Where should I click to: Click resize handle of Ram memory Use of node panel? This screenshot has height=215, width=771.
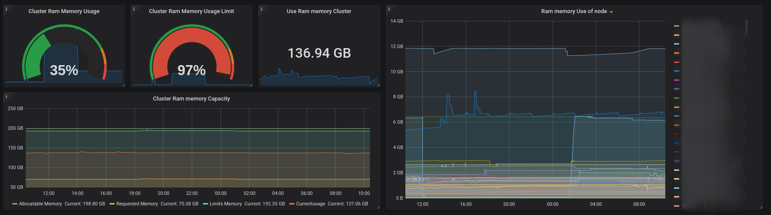coord(761,208)
